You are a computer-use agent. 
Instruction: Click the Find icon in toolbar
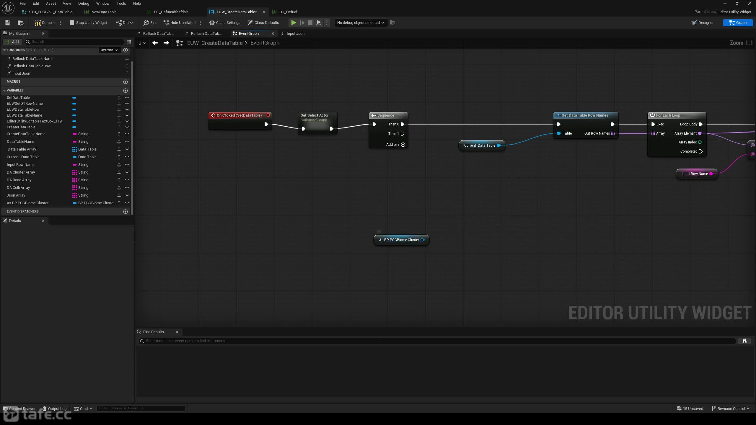pyautogui.click(x=150, y=23)
